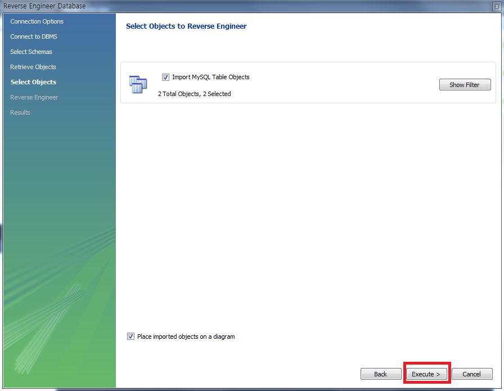Uncheck Place imported objects on a diagram
Viewport: 504px width, 391px height.
130,337
